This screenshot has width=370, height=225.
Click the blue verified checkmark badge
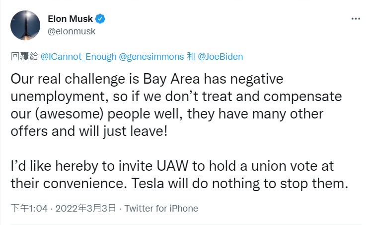100,19
